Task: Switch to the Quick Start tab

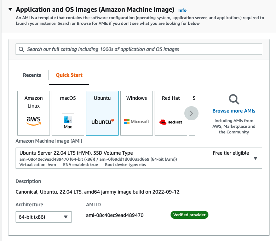Action: click(x=69, y=75)
